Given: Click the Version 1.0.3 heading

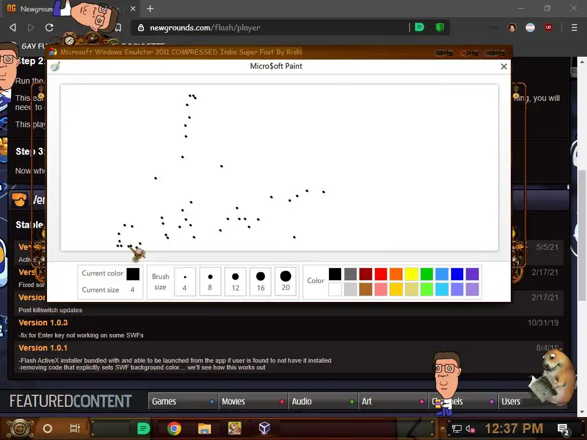Looking at the screenshot, I should 43,323.
